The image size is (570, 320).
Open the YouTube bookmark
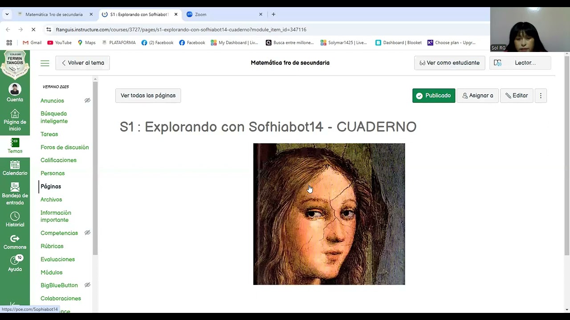(x=59, y=43)
